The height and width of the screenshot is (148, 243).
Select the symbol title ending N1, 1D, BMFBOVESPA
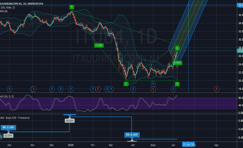[22, 3]
